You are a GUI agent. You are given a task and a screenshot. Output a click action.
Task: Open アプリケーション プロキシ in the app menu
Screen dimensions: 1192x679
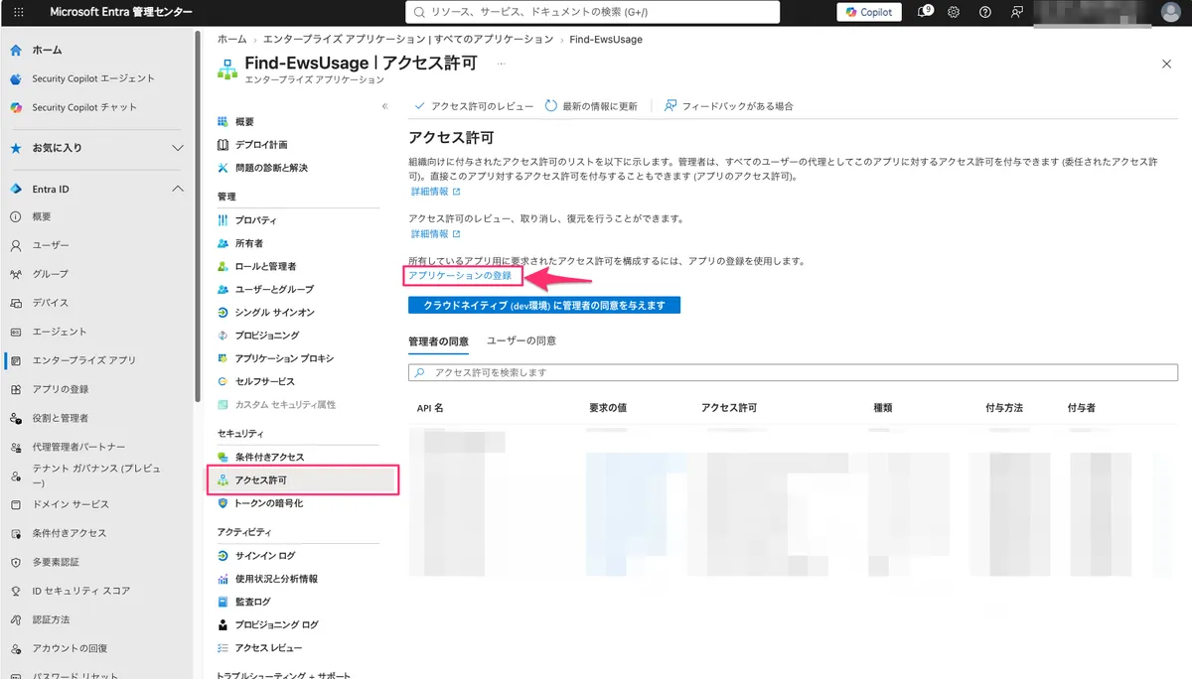[284, 358]
